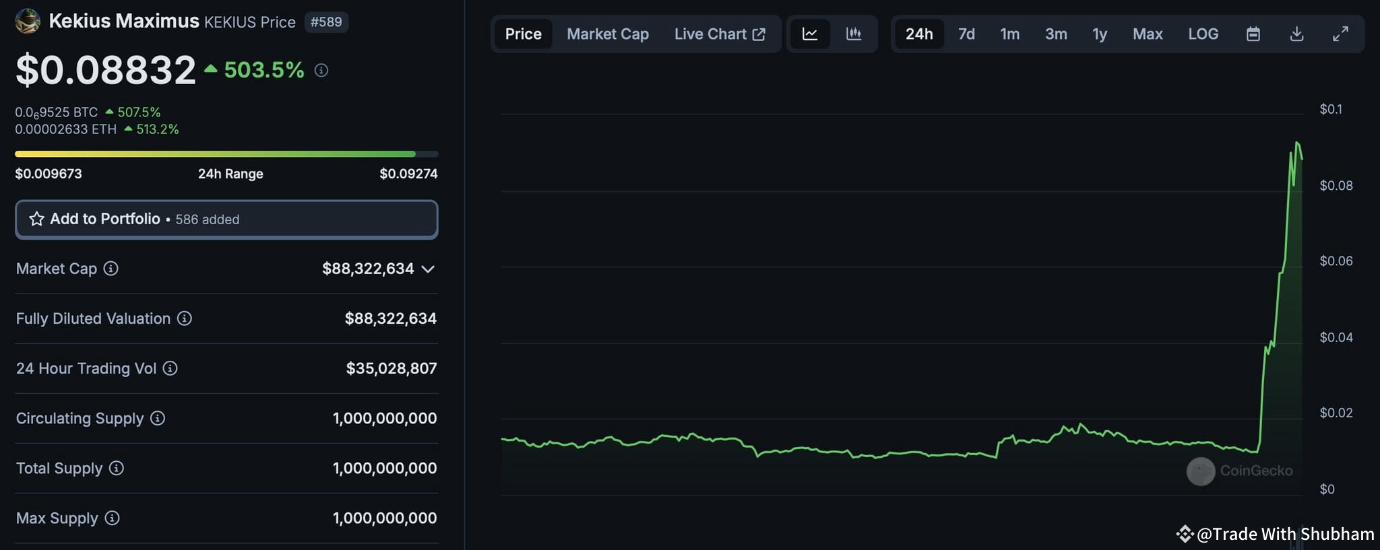The height and width of the screenshot is (550, 1380).
Task: Switch to candlestick chart view icon
Action: pyautogui.click(x=854, y=34)
